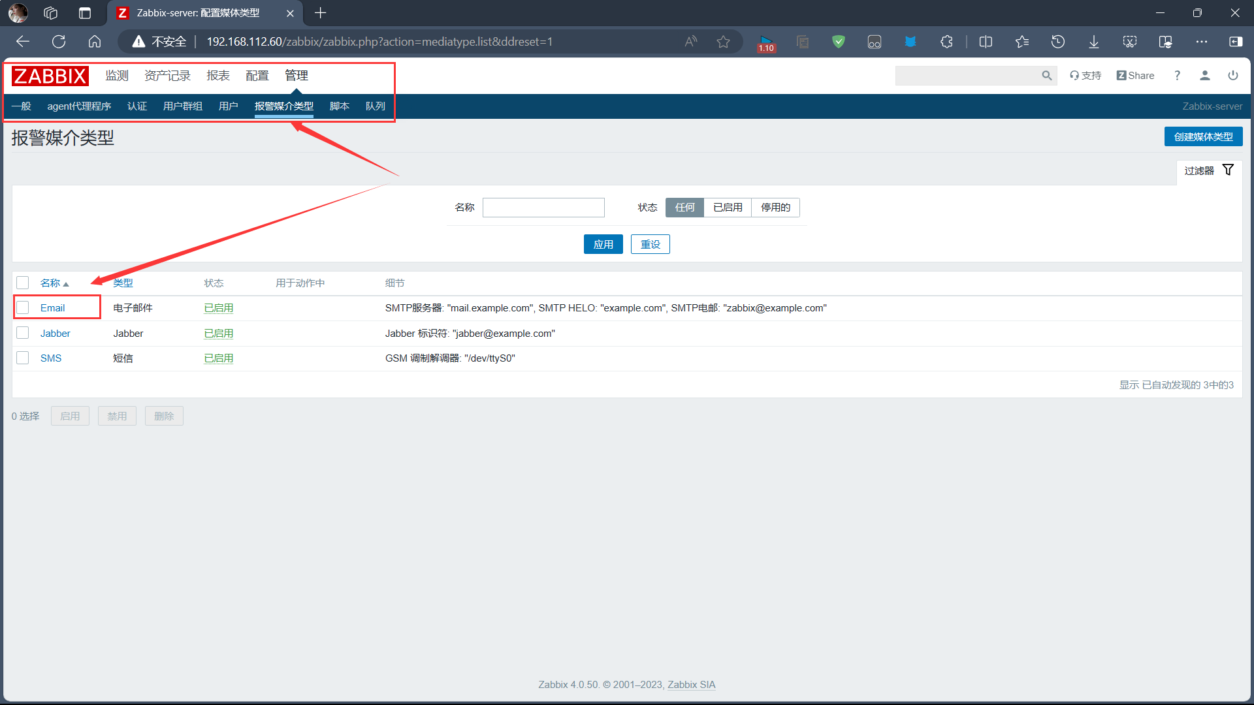Tick the SMS row checkbox
Image resolution: width=1254 pixels, height=705 pixels.
point(23,358)
